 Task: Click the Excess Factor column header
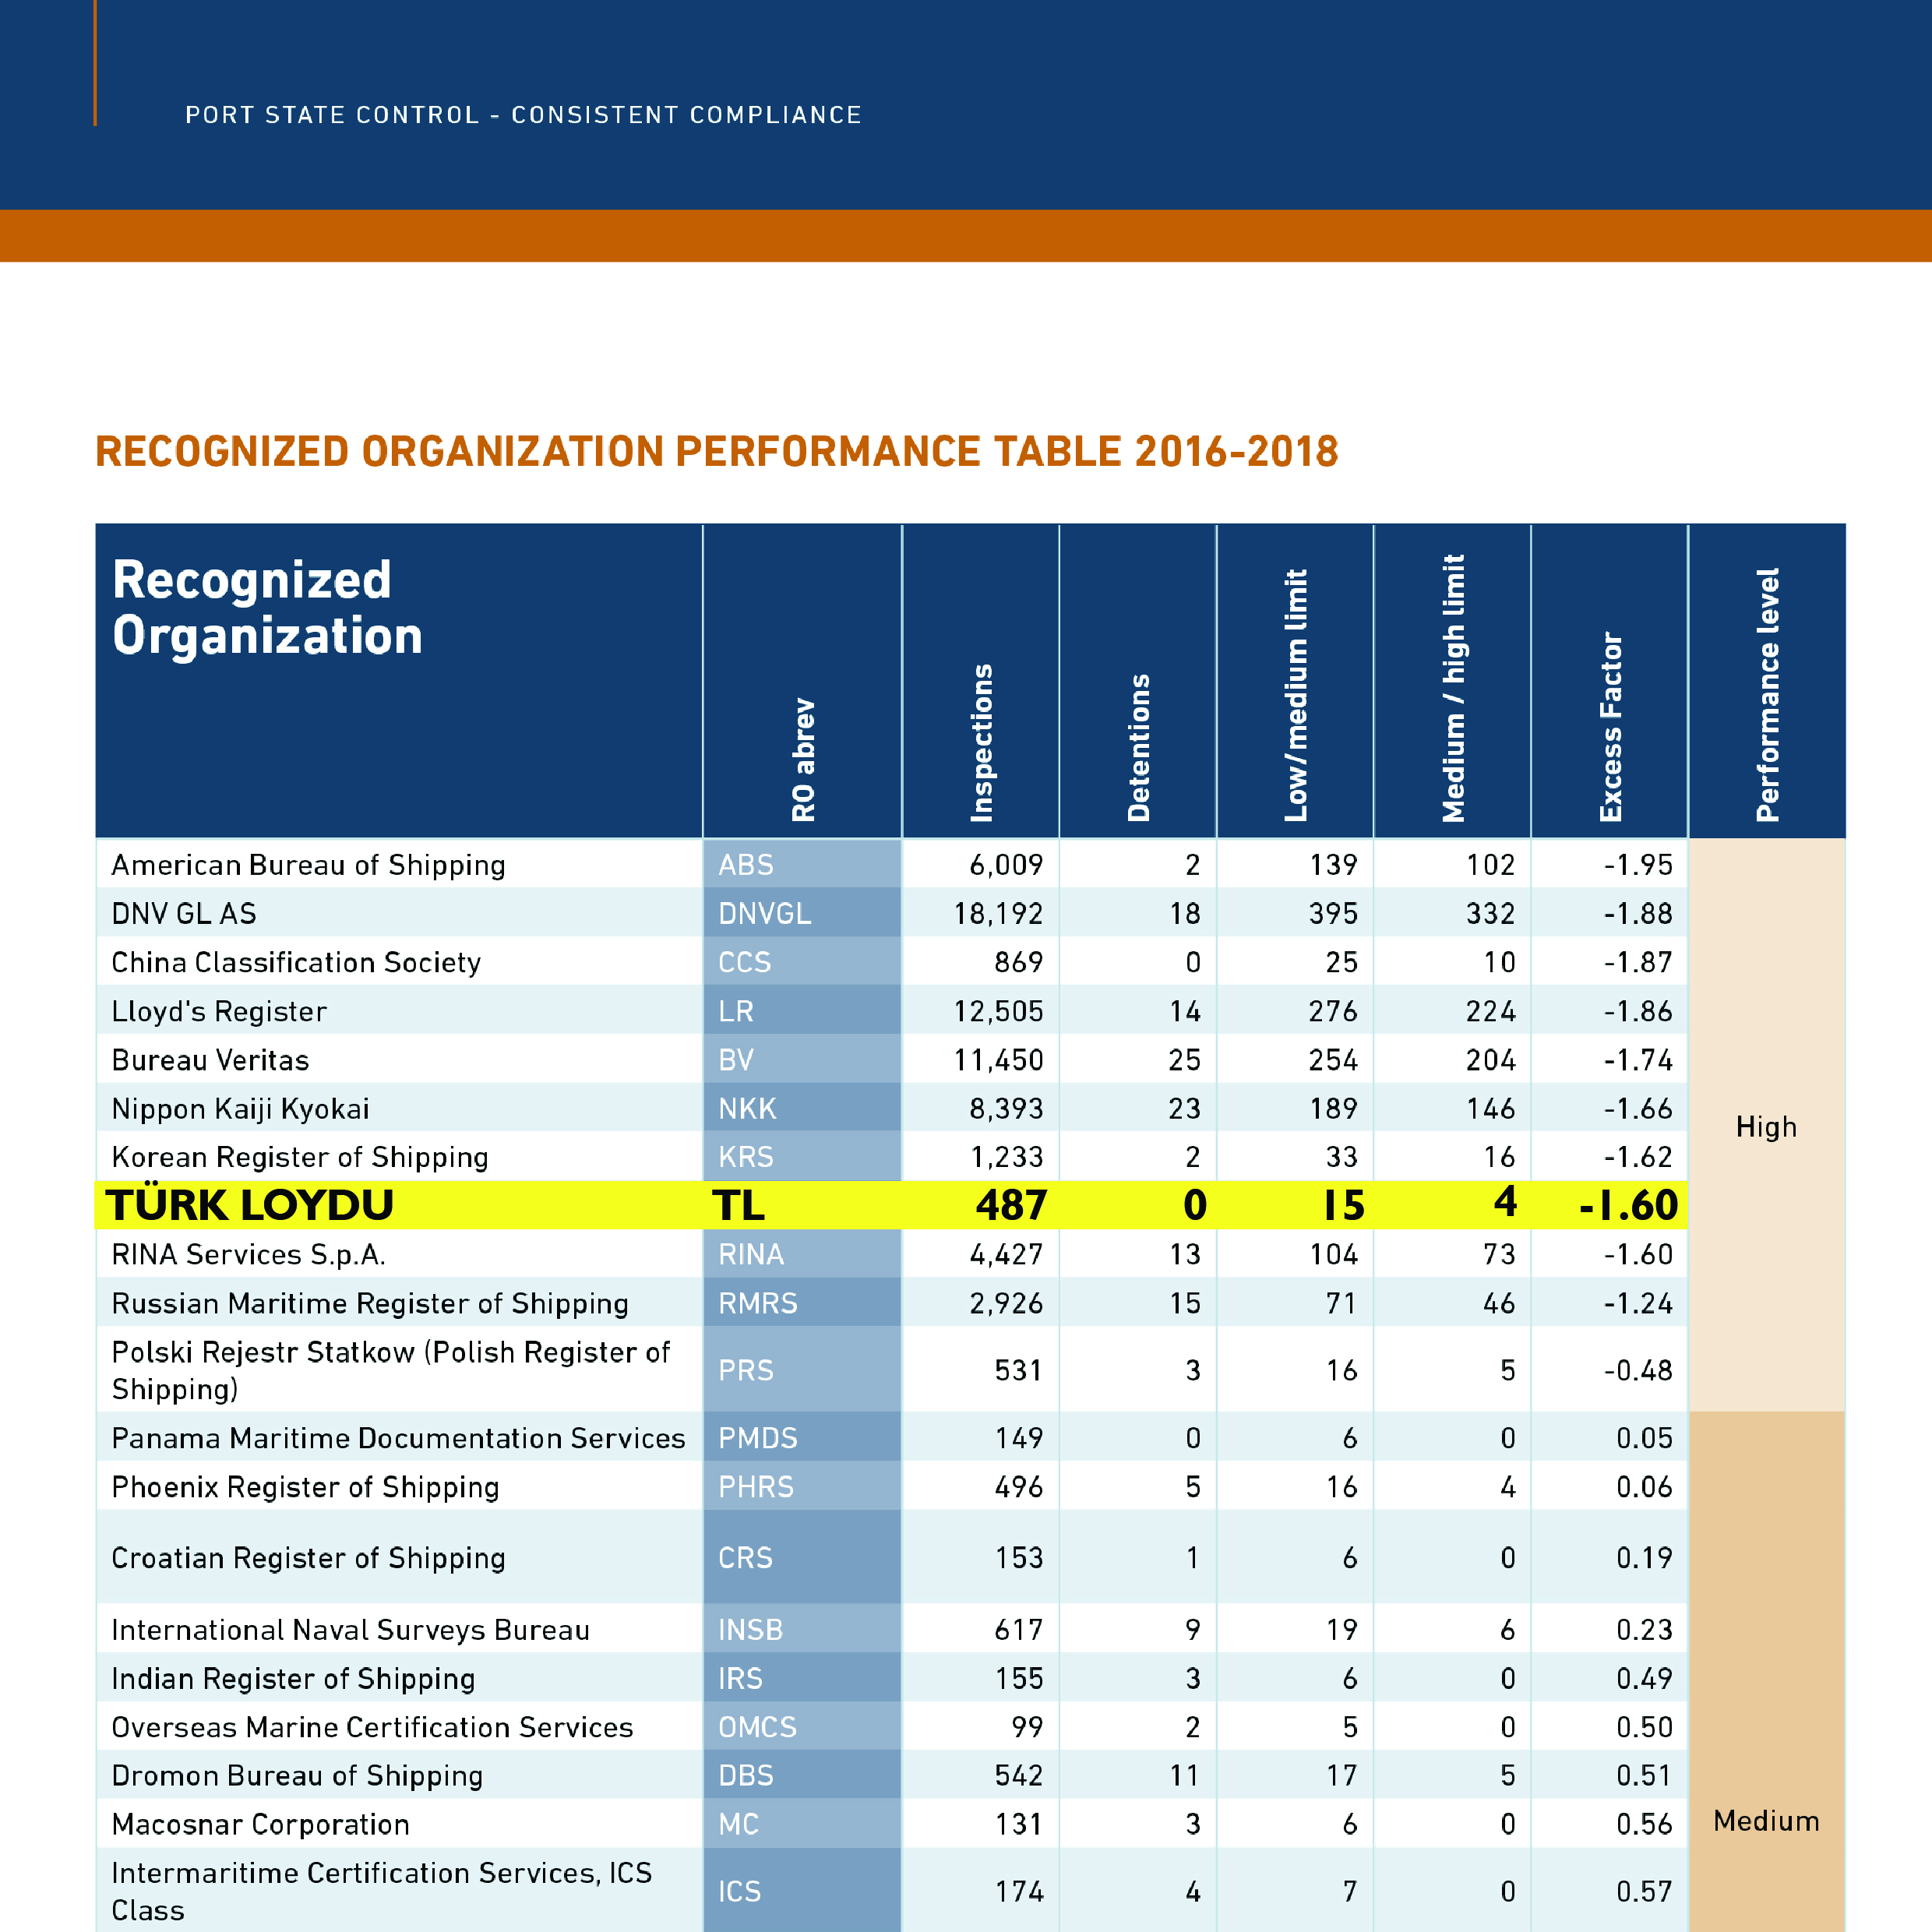[1610, 727]
